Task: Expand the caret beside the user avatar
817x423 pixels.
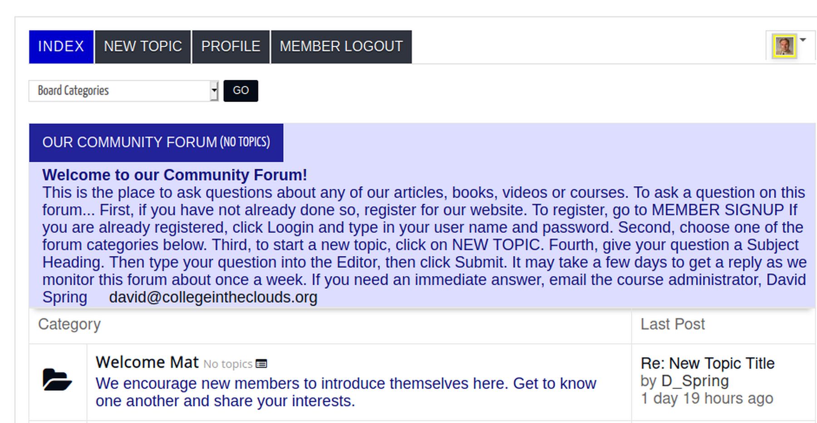Action: click(x=803, y=40)
